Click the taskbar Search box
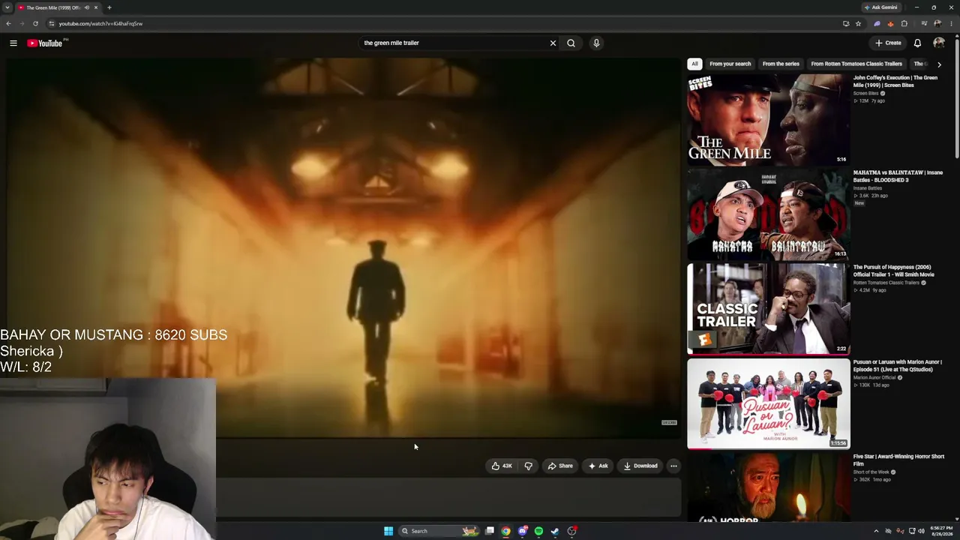The image size is (960, 540). click(x=439, y=531)
